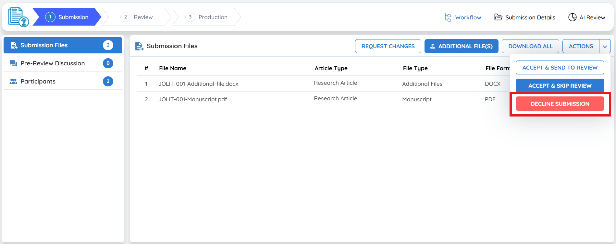The height and width of the screenshot is (244, 616).
Task: Open the Actions menu button
Action: pyautogui.click(x=581, y=46)
